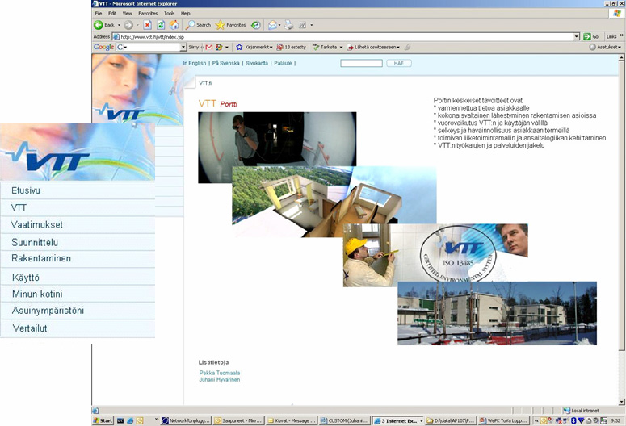Screen dimensions: 626x426
Task: Expand the Links toolbar chevron
Action: coord(621,35)
